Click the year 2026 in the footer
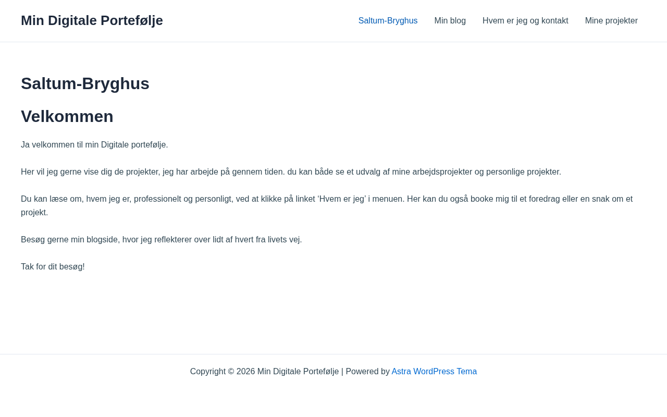This screenshot has width=667, height=417. [x=245, y=372]
